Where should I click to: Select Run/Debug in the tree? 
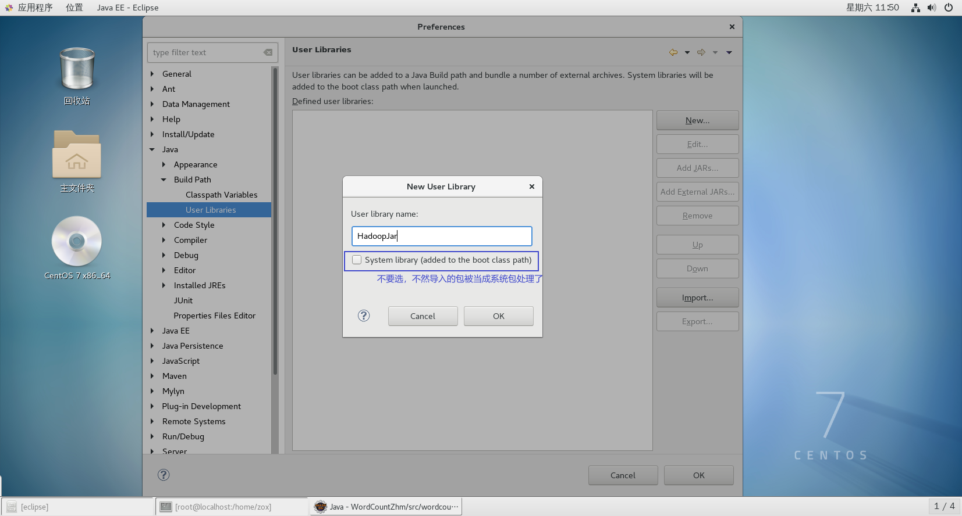point(183,436)
